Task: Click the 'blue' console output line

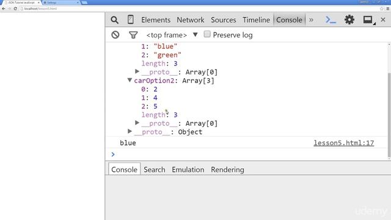Action: coord(128,143)
